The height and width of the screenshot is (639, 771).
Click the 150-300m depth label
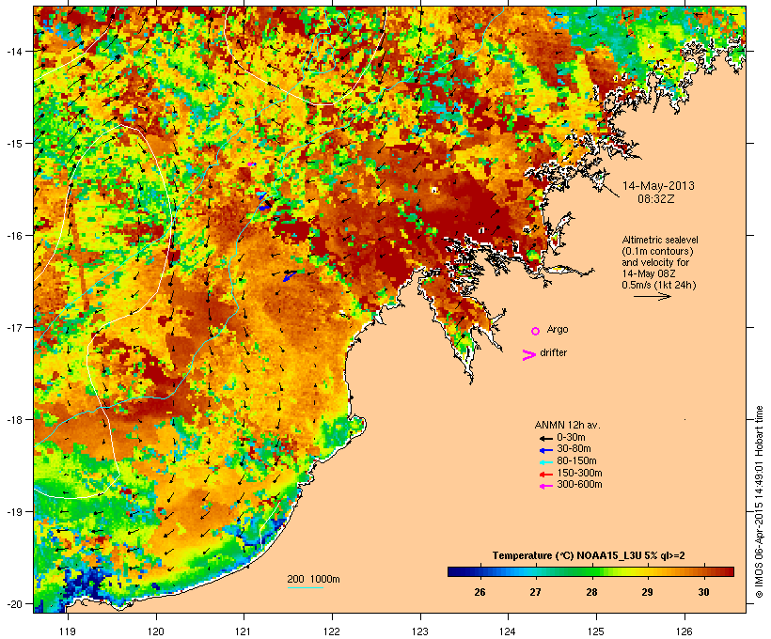click(579, 473)
